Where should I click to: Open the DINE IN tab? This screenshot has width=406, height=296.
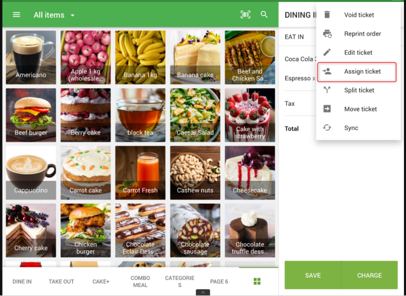[22, 282]
